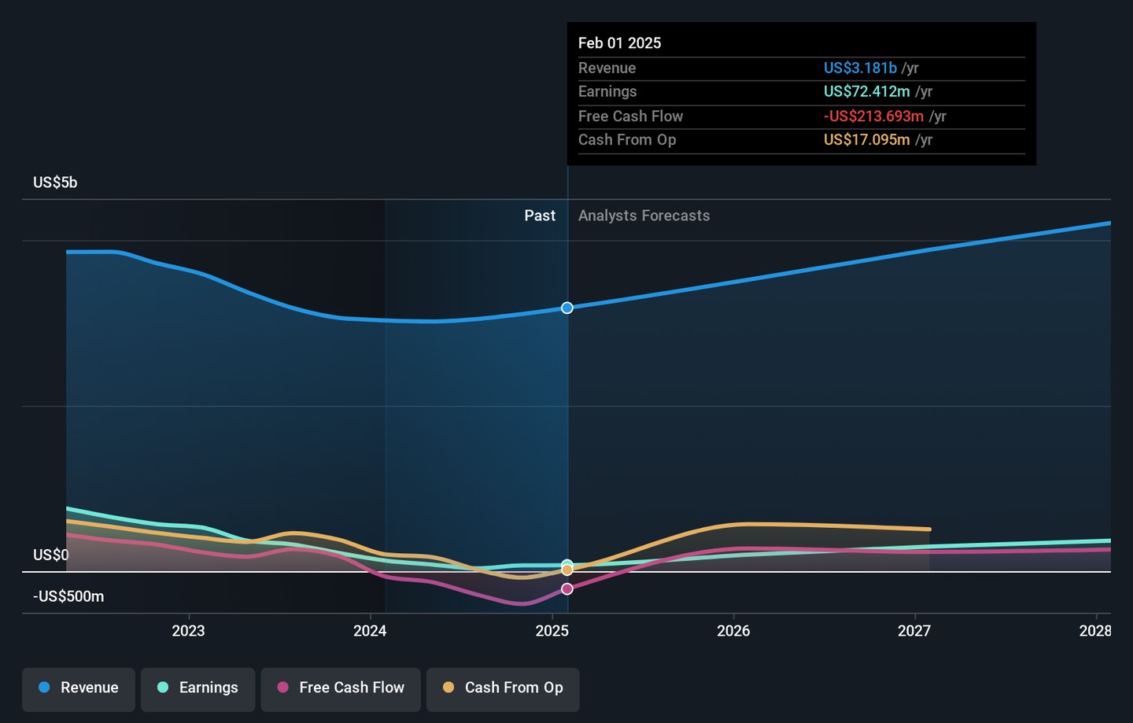Image resolution: width=1133 pixels, height=723 pixels.
Task: Click the 2026 x-axis label
Action: [x=733, y=631]
